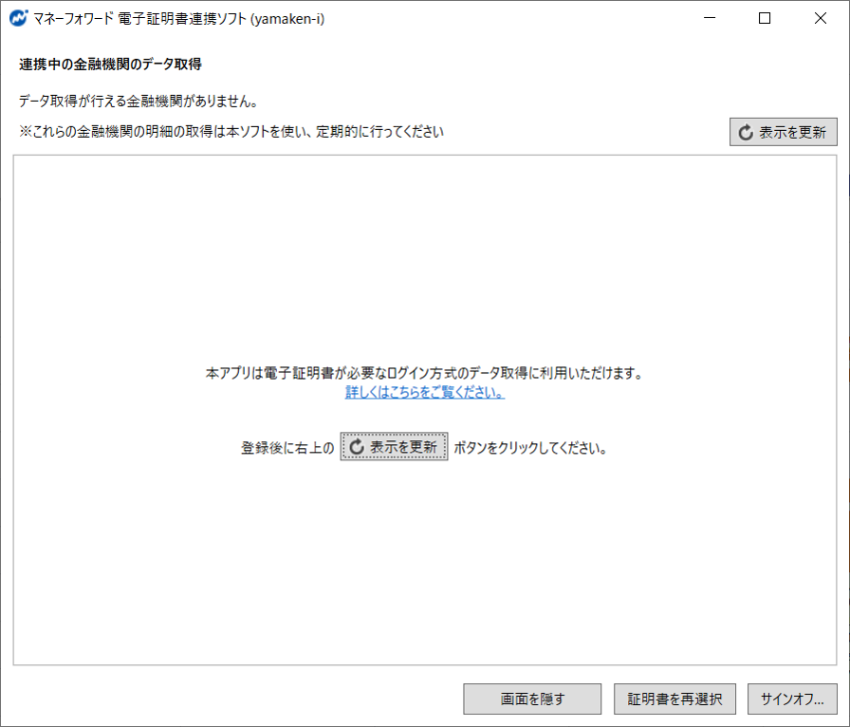Click 証明書を再選択 to reselect the certificate

coord(674,699)
